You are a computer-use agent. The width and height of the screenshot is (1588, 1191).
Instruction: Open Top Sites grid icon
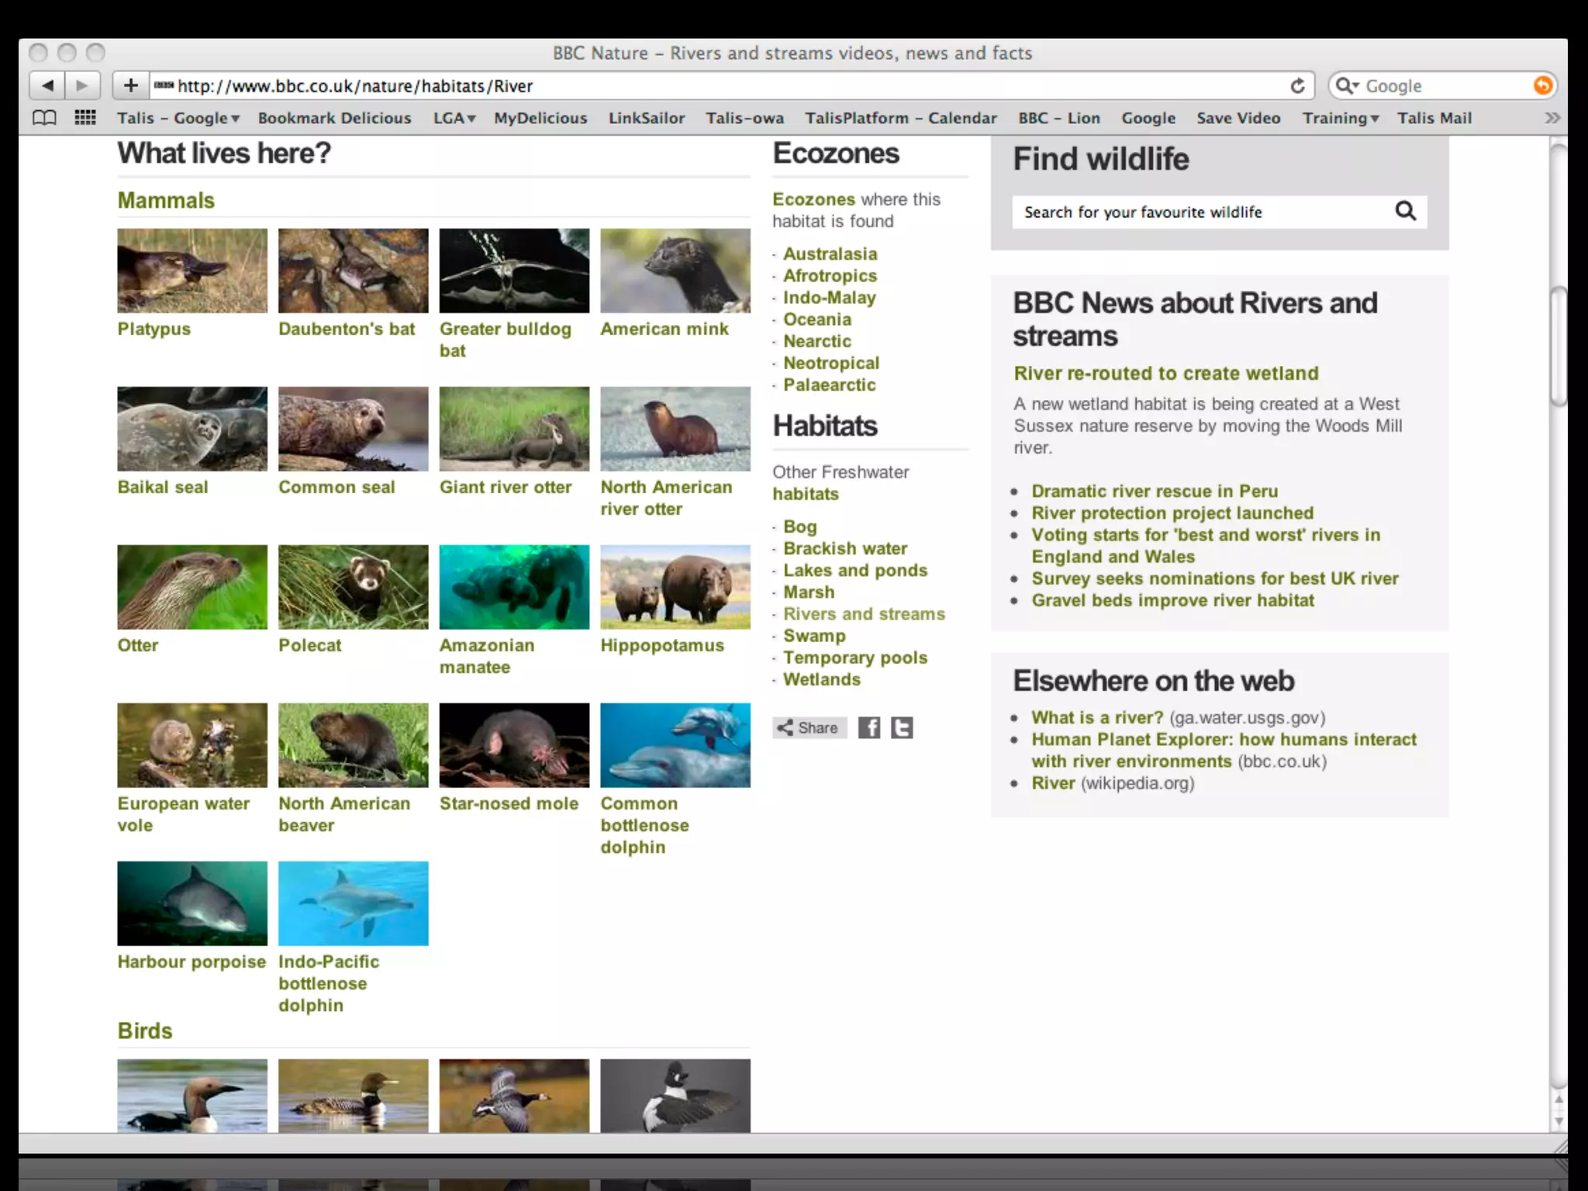(x=85, y=118)
